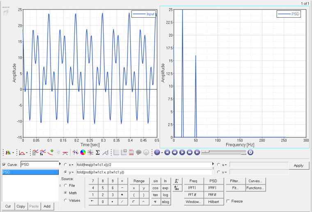312x212 pixels.
Task: Skip to the last animation frame
Action: 197,152
